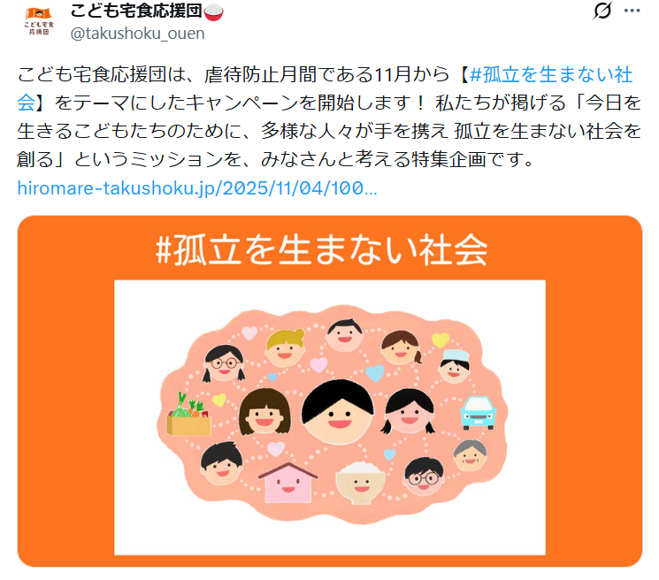Click the rice bowl emoji beside account name

[213, 11]
